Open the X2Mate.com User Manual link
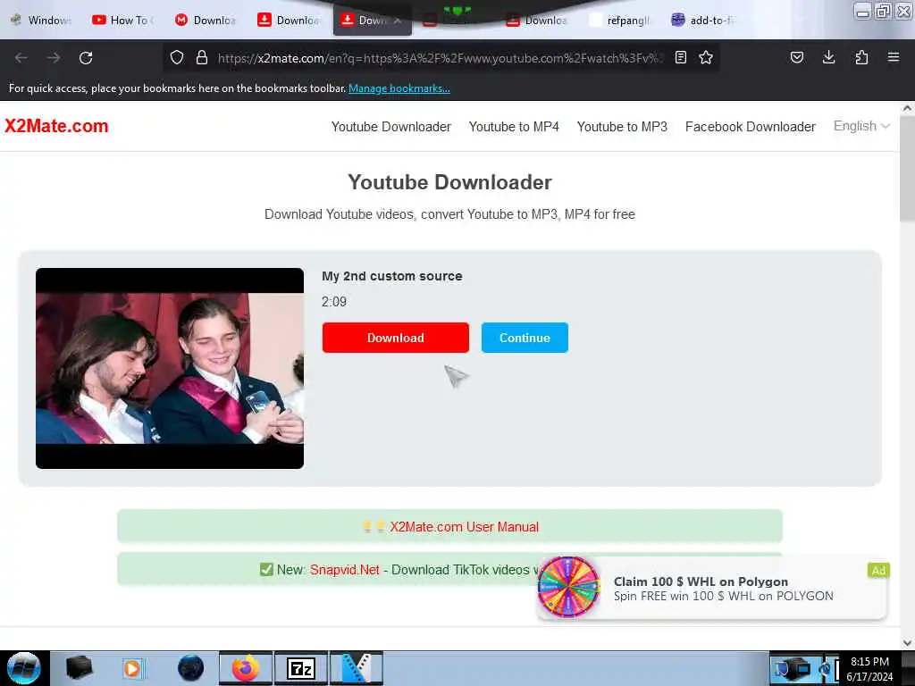915x686 pixels. coord(464,527)
